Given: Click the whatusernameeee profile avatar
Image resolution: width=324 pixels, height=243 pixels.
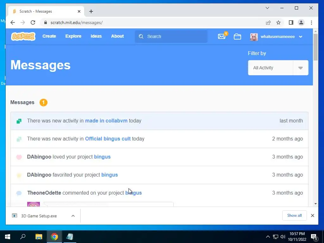Looking at the screenshot, I should coord(254,37).
